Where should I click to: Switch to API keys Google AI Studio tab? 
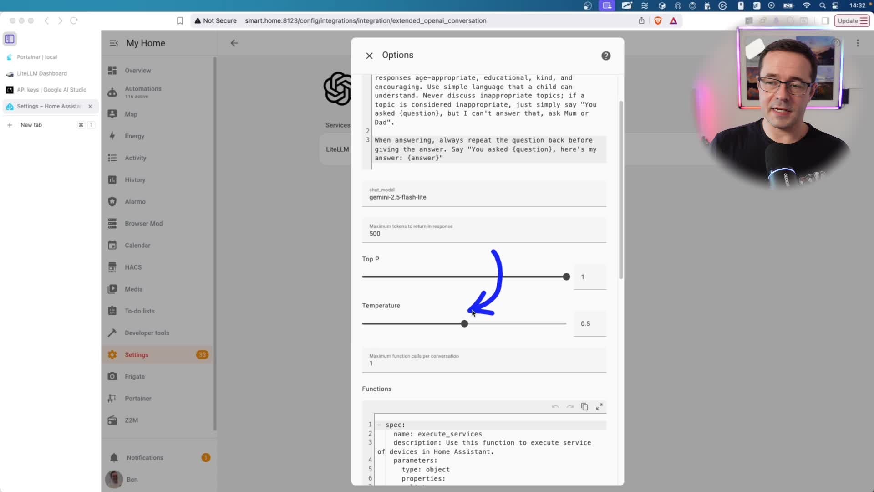(x=51, y=90)
